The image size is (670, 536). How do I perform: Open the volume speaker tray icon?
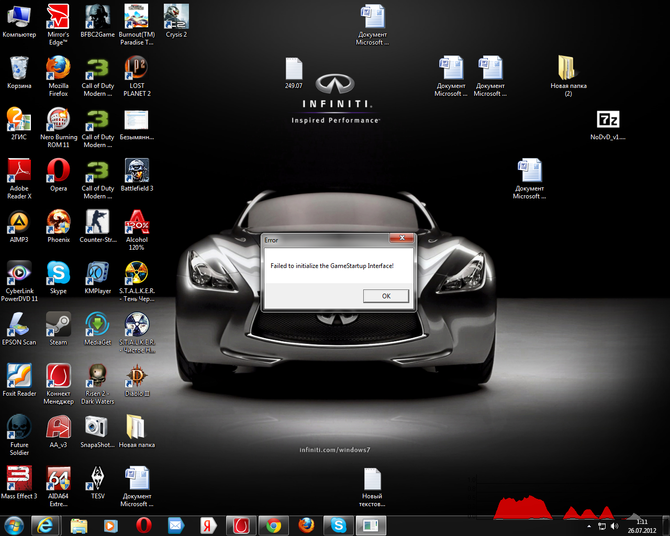(615, 526)
